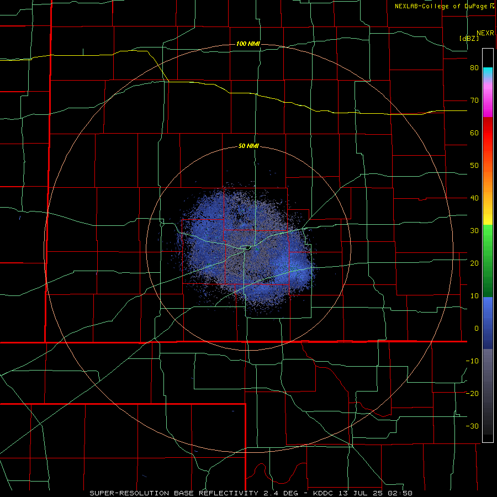This screenshot has width=497, height=497.
Task: Click the -30 value on the dBZ scale
Action: (472, 426)
